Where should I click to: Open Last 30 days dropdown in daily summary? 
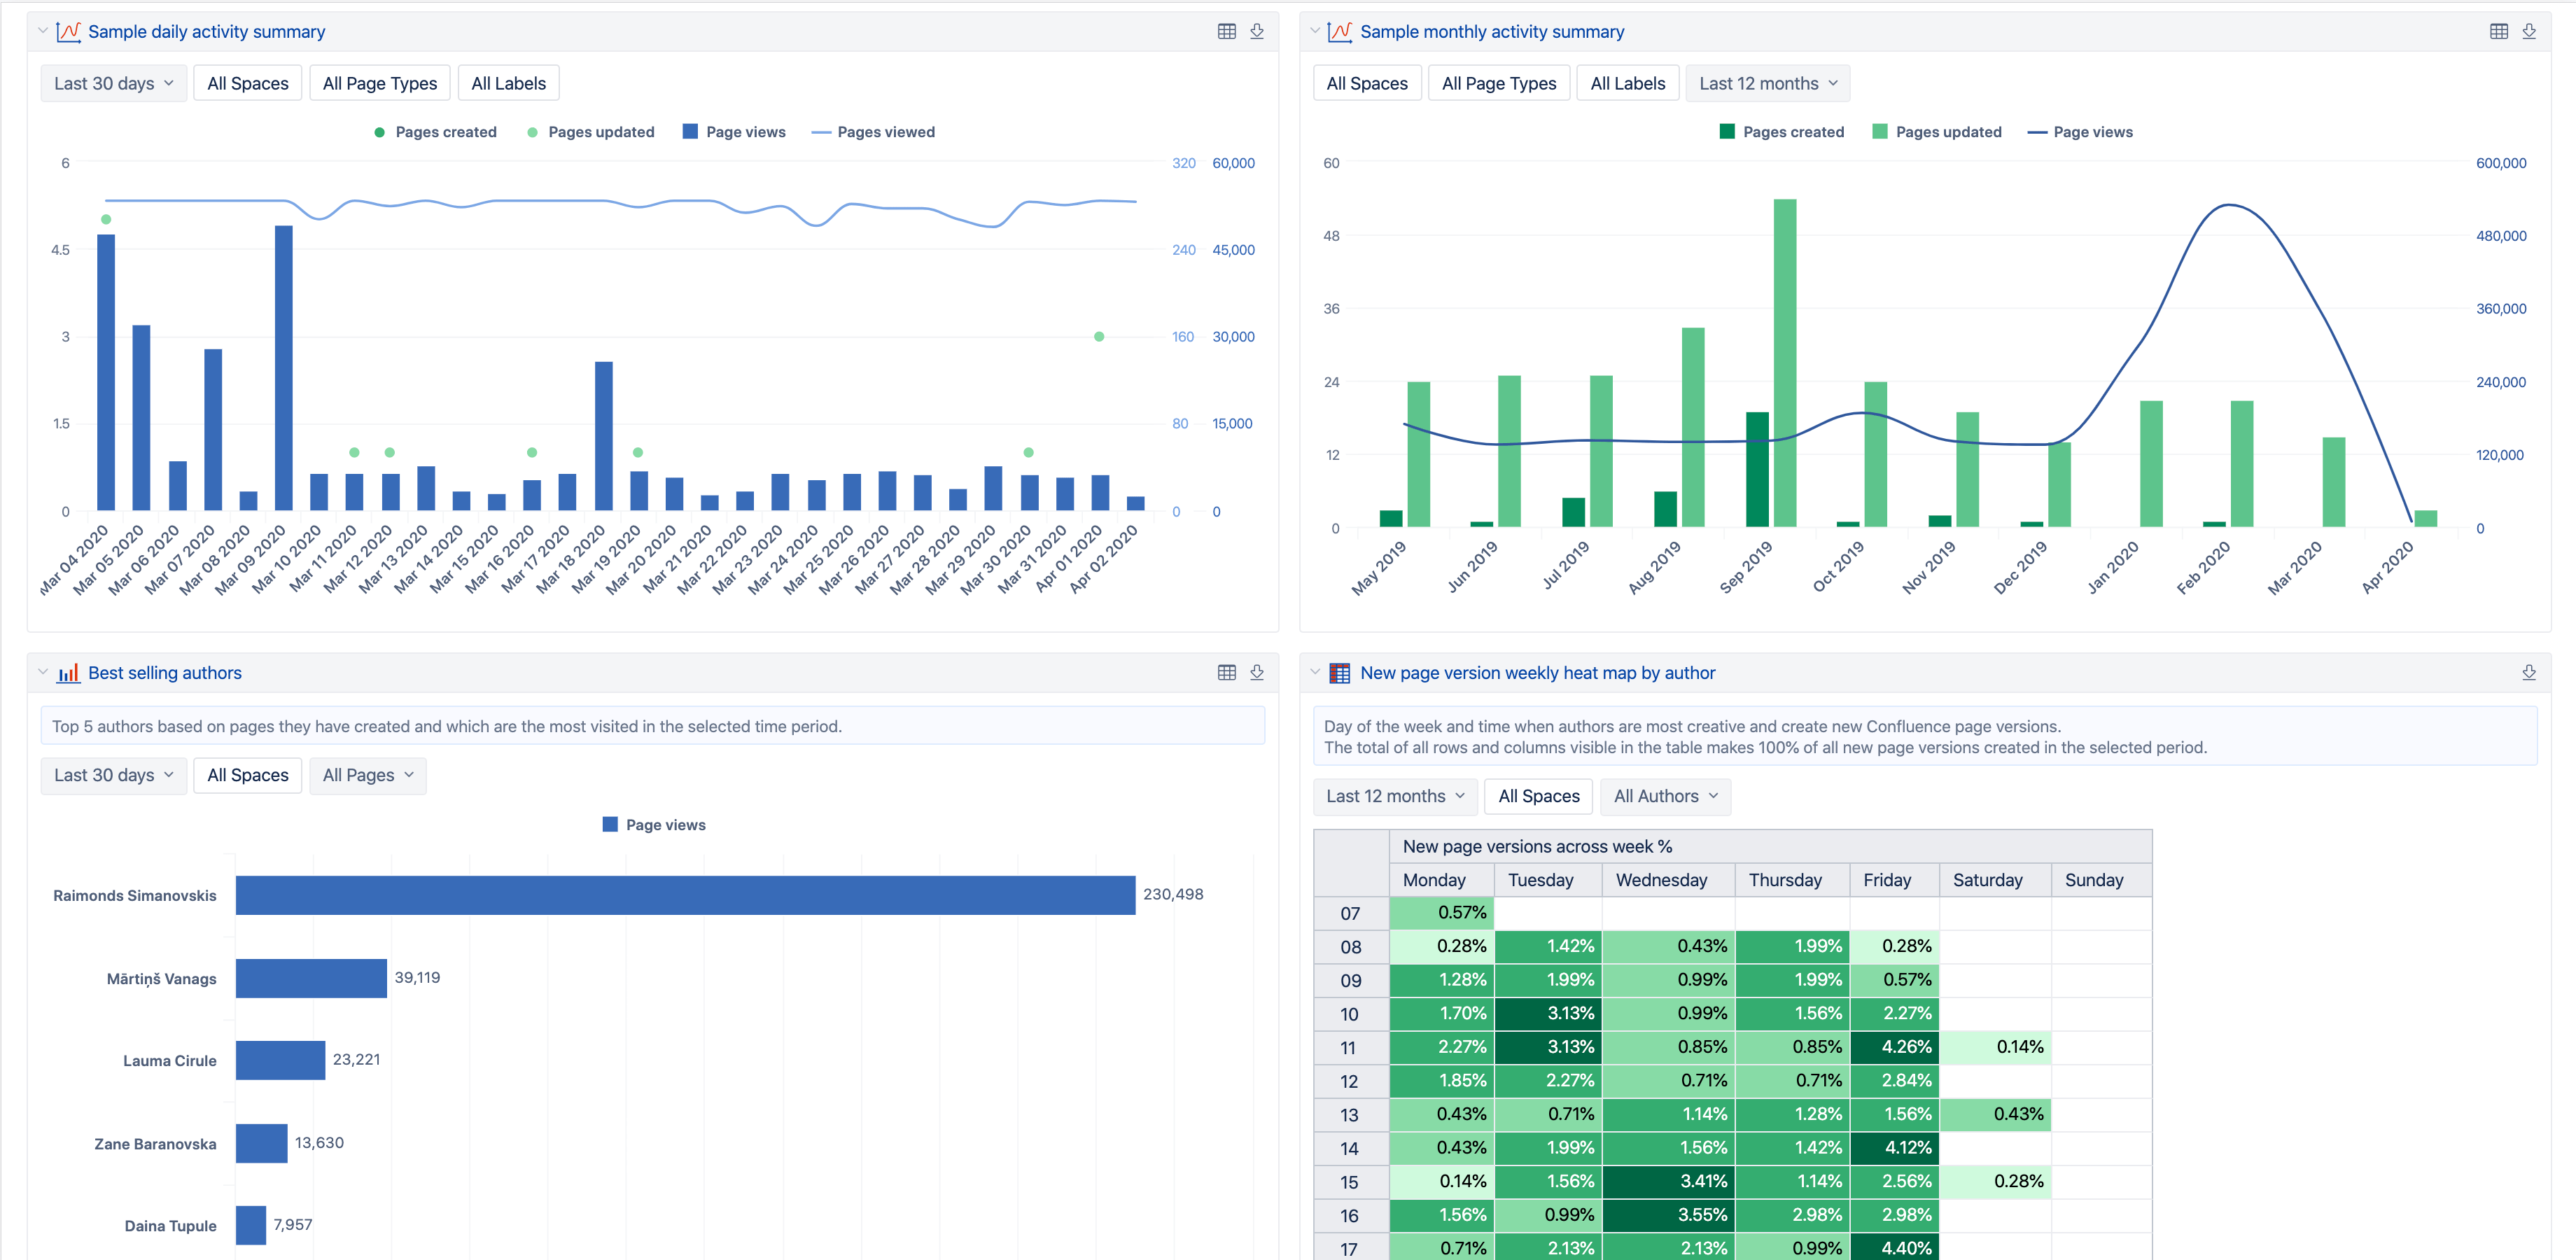(x=114, y=84)
